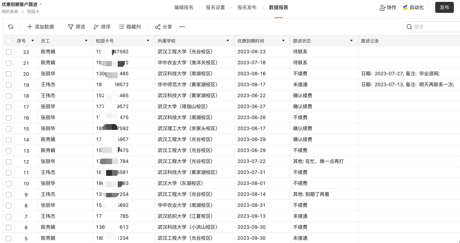
Task: Switch to 报名设置 tab
Action: pos(215,8)
